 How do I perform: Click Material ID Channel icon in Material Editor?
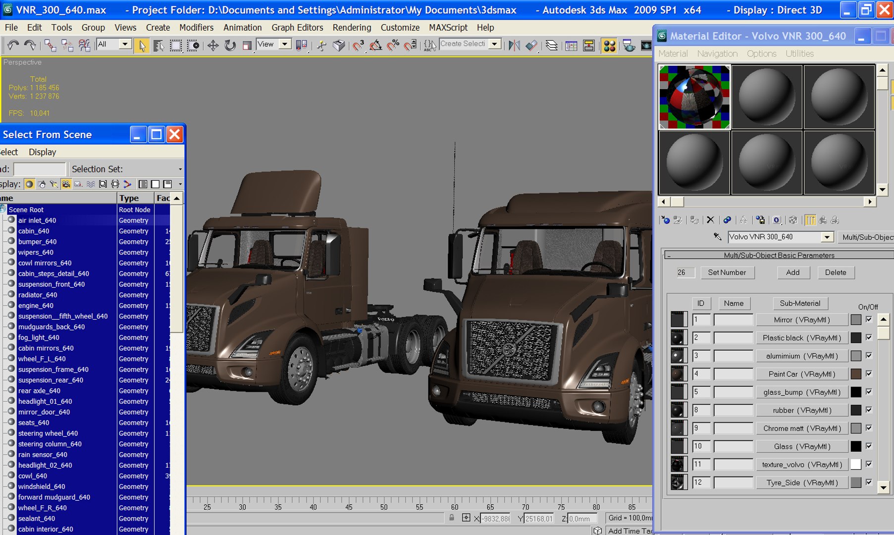click(x=777, y=220)
